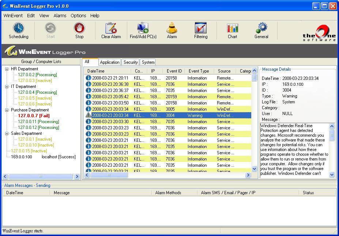This screenshot has width=339, height=236.
Task: Open the View menu
Action: [x=44, y=16]
